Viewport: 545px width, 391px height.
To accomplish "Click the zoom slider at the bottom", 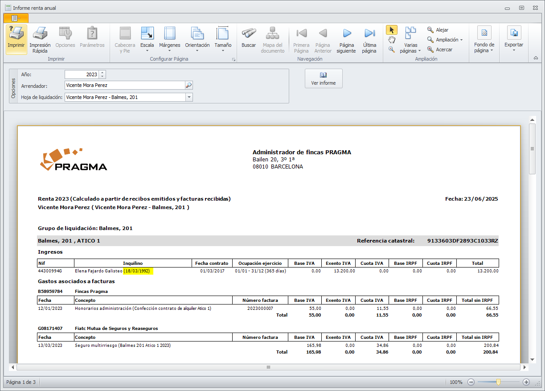I will pyautogui.click(x=498, y=382).
